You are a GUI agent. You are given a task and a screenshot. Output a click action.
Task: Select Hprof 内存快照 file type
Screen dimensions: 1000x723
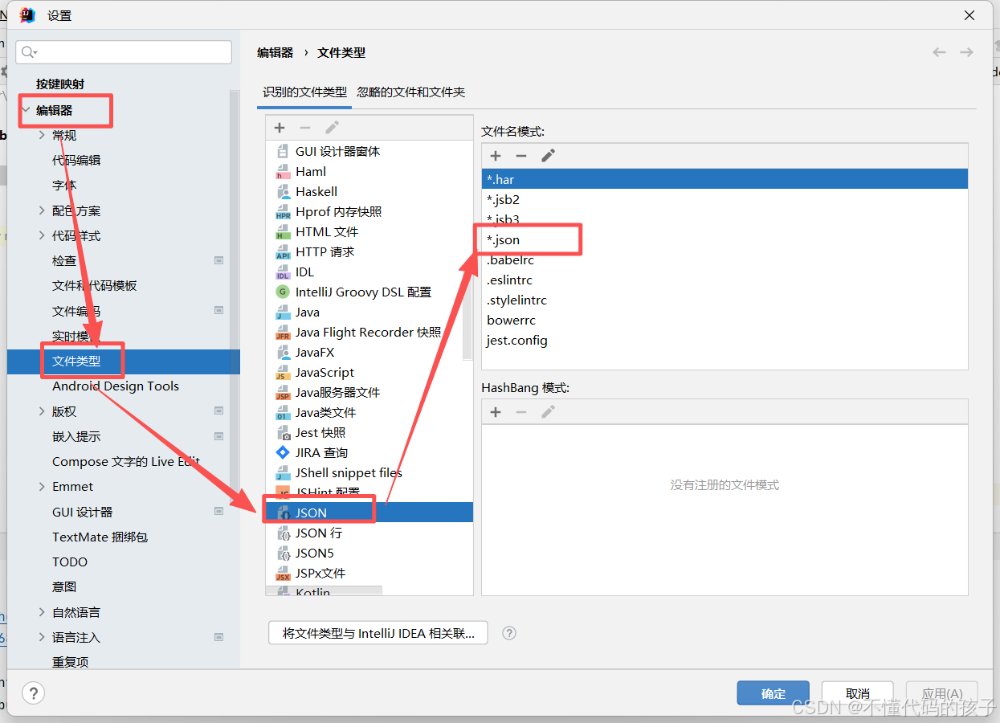pyautogui.click(x=369, y=211)
